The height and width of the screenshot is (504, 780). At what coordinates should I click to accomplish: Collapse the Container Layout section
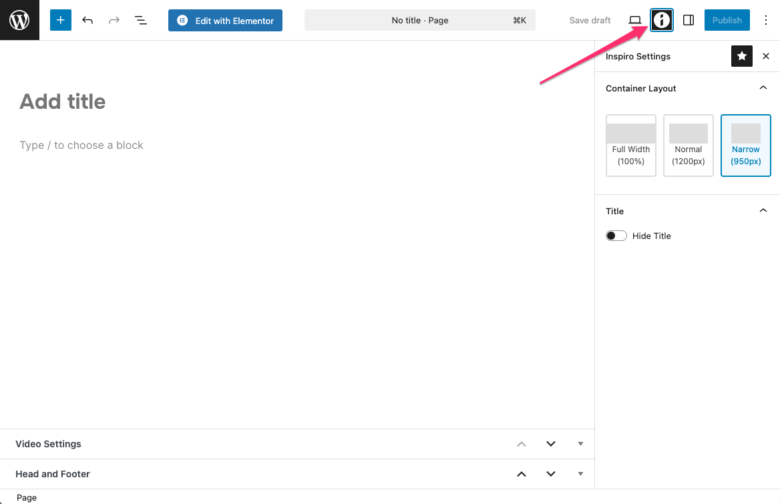click(x=763, y=88)
